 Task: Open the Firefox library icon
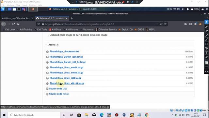pos(185,24)
